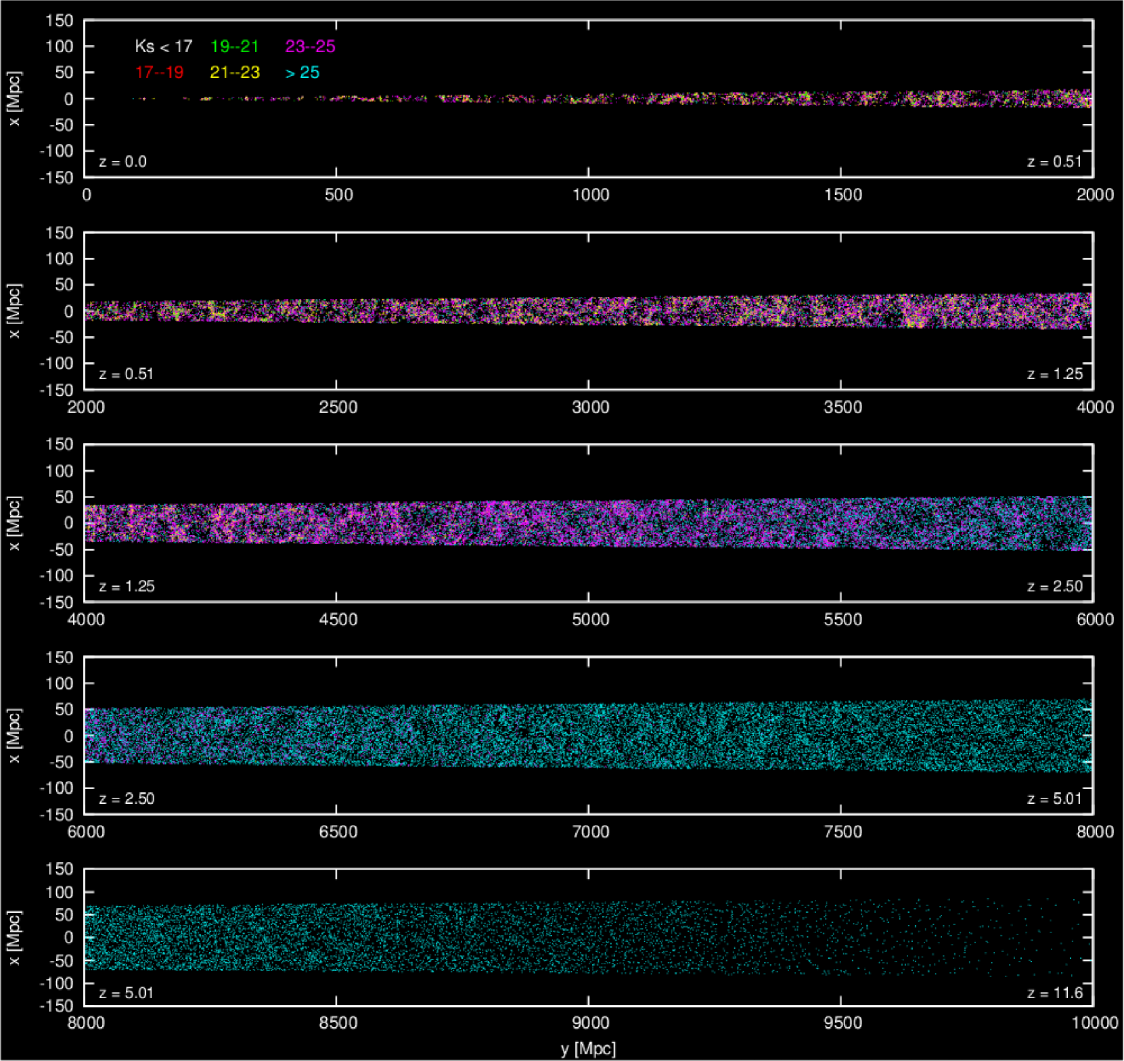Click the '8500' tick label
Image resolution: width=1124 pixels, height=1061 pixels.
click(338, 1023)
